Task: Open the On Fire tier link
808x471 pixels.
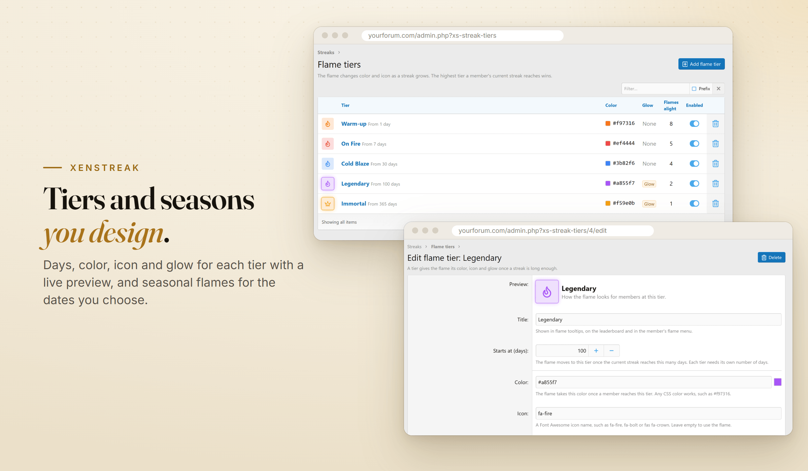Action: tap(350, 144)
